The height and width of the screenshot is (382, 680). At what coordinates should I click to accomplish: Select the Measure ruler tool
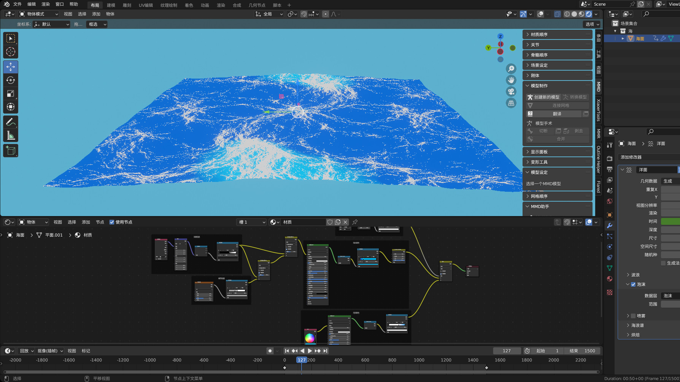(x=11, y=136)
